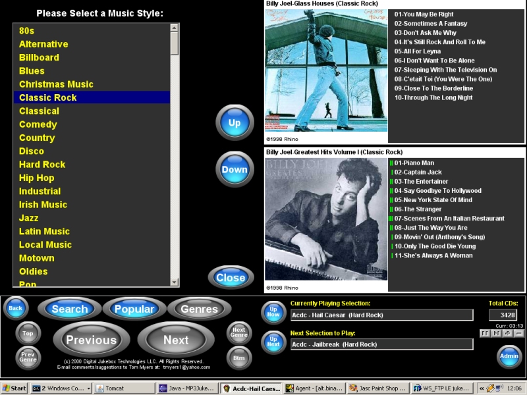Jump to bottom with Btm button
This screenshot has width=527, height=395.
click(x=239, y=357)
